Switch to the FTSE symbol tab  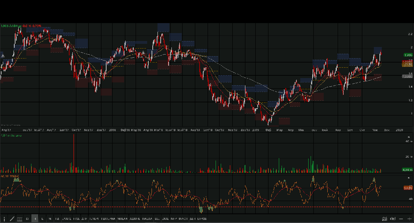pyautogui.click(x=76, y=219)
